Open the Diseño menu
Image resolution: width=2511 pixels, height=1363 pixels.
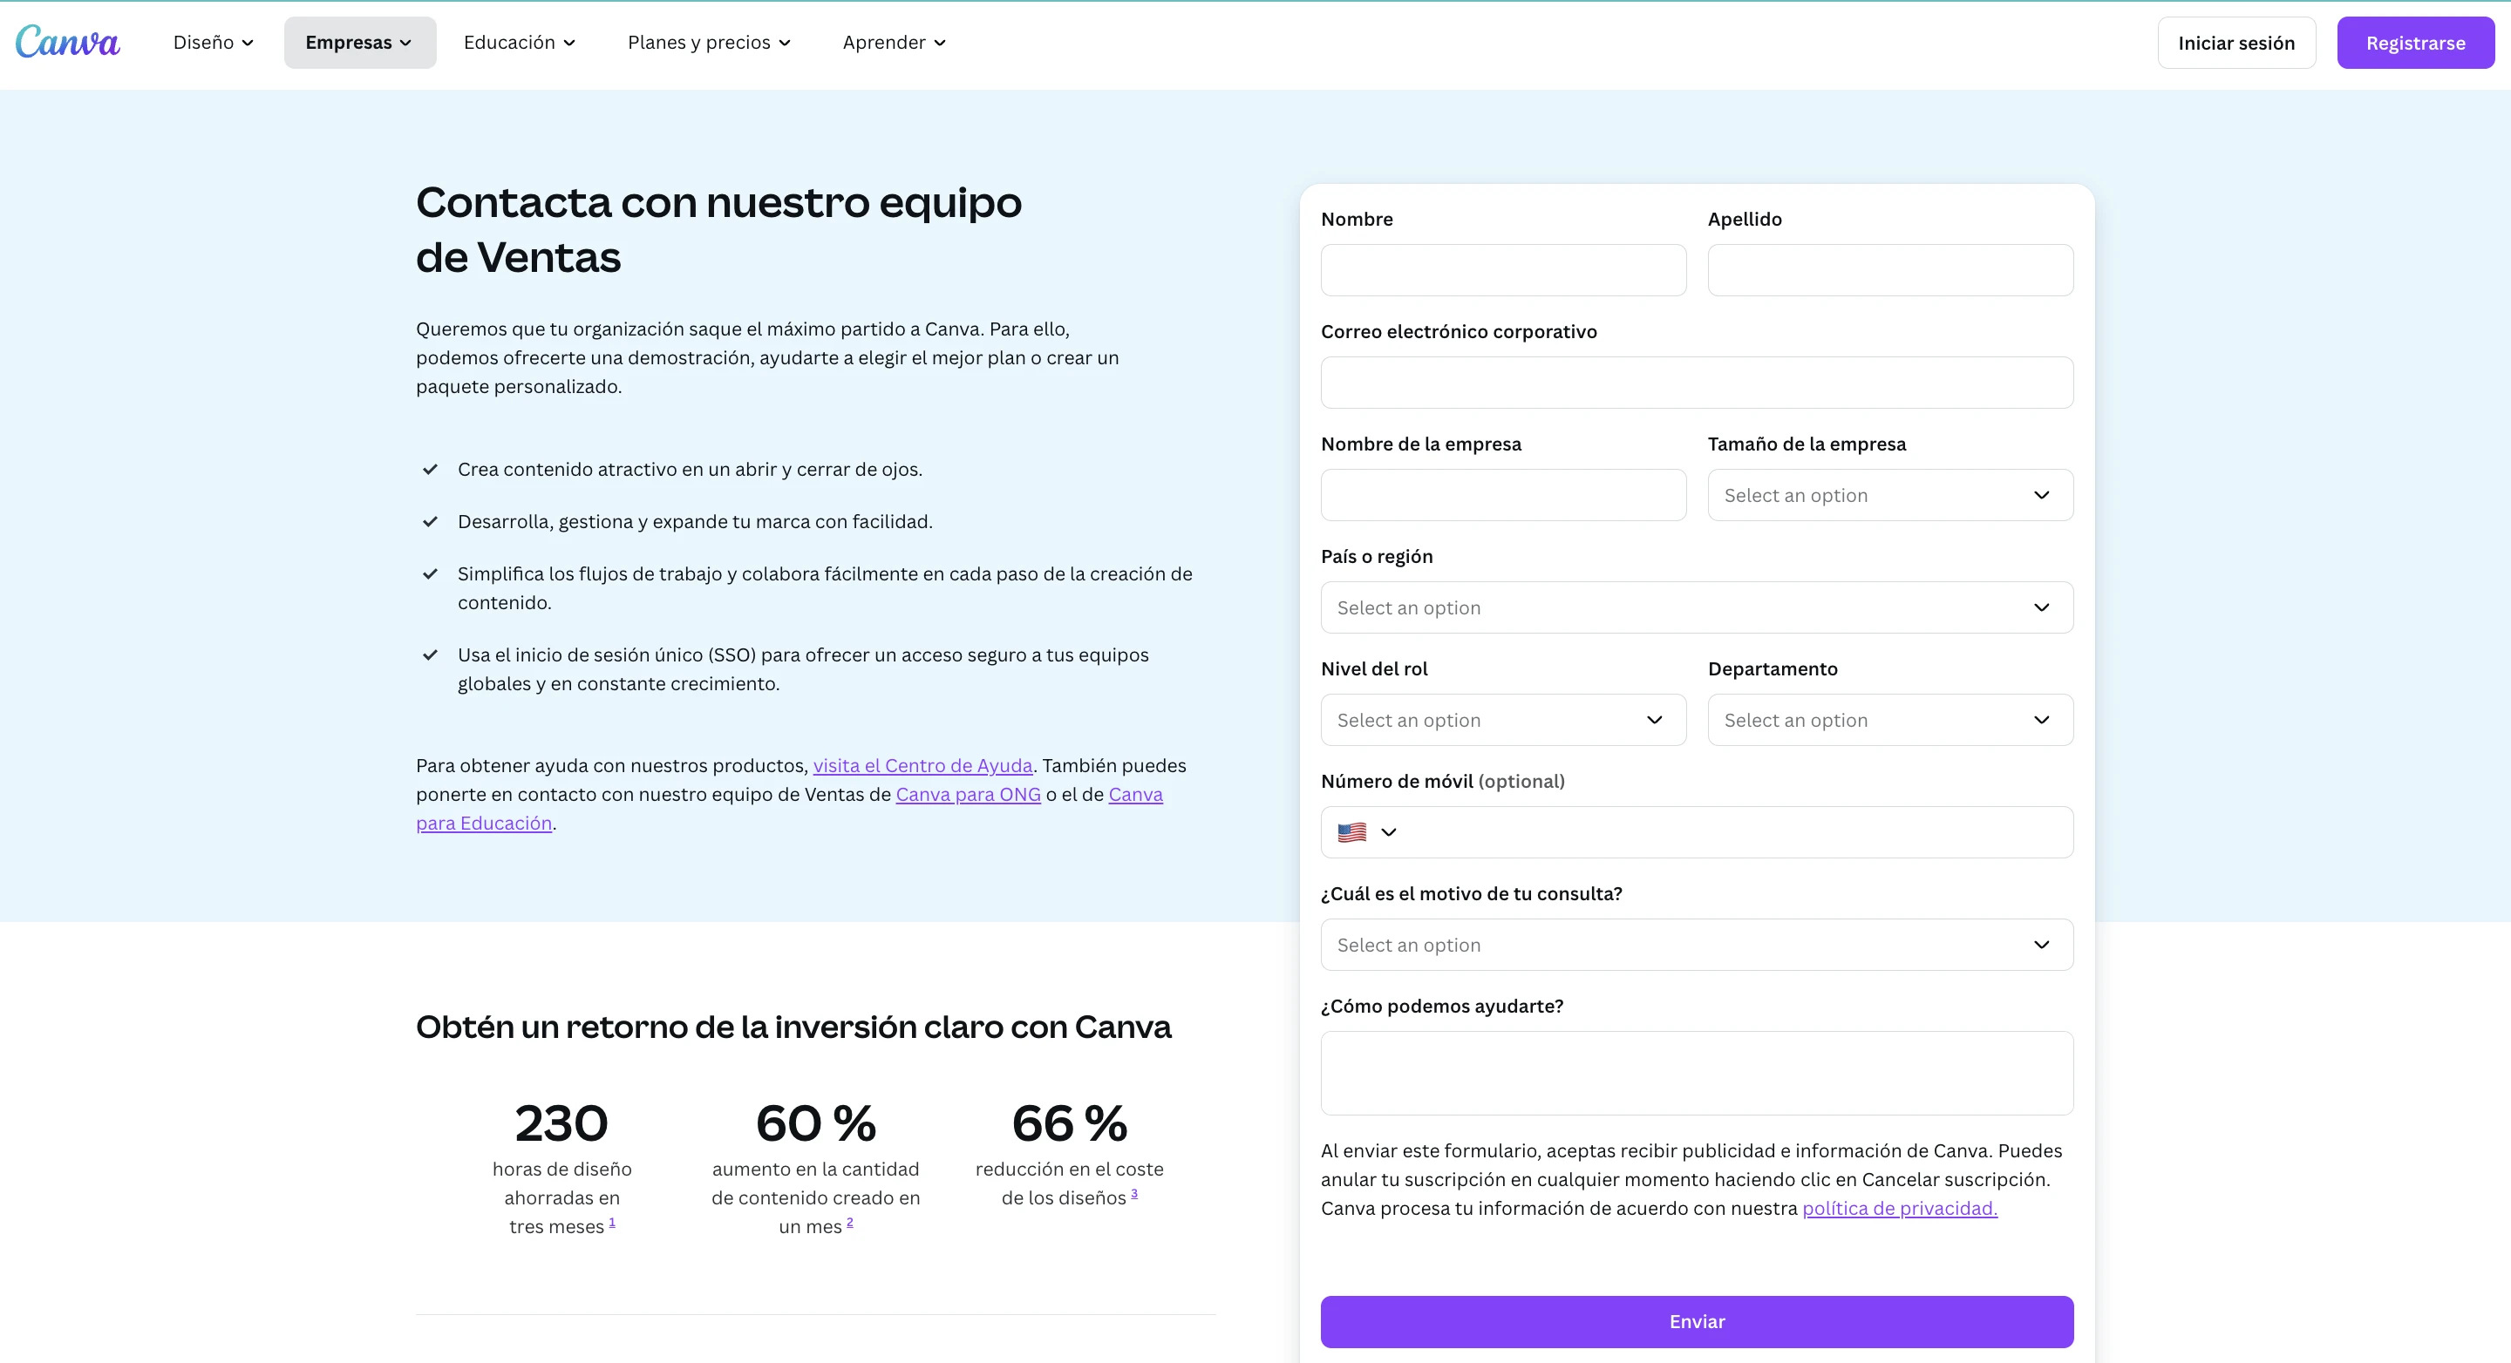click(x=213, y=43)
